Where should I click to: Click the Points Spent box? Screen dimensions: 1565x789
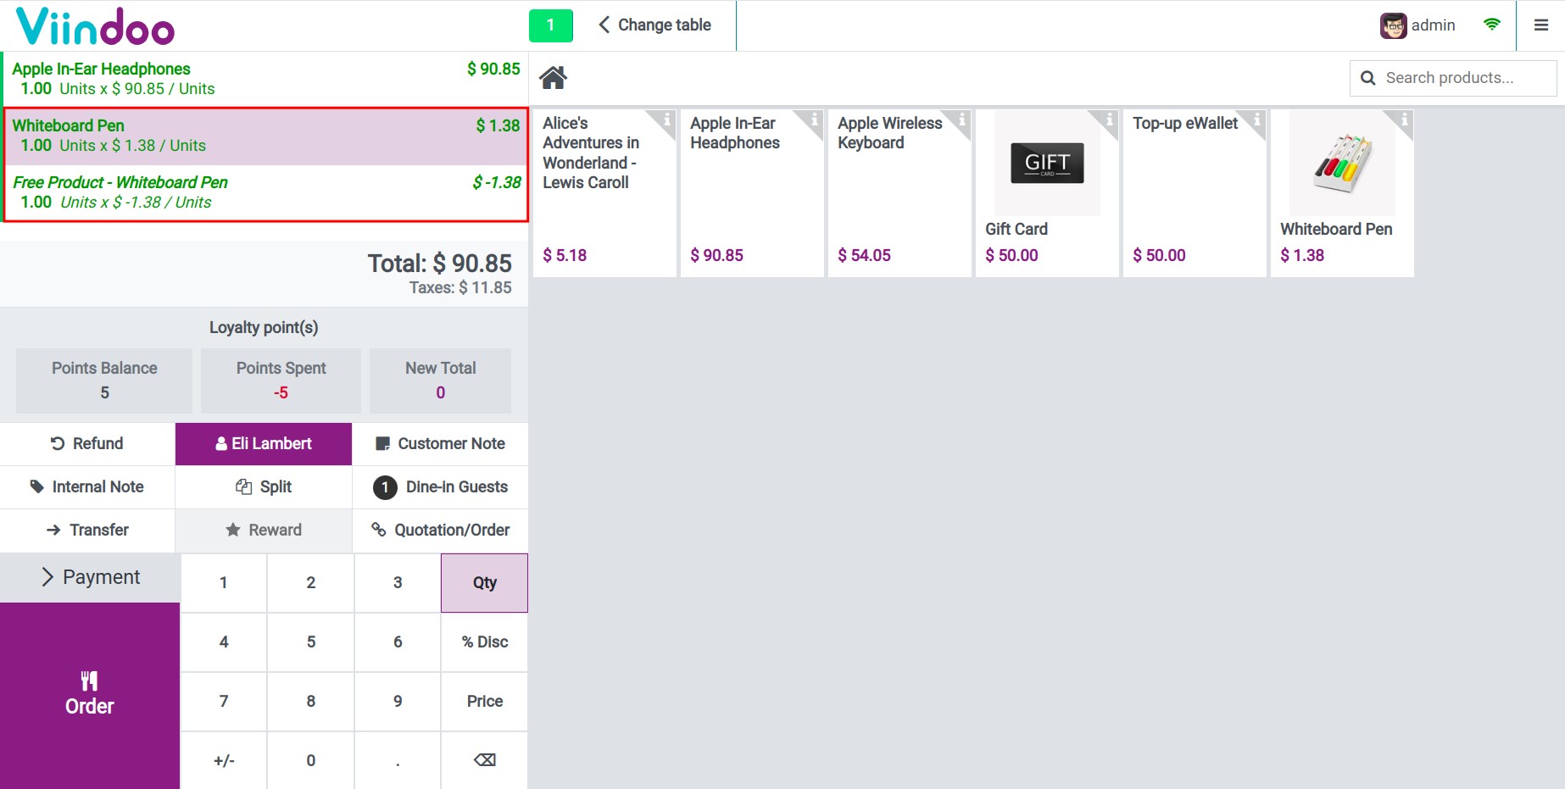click(281, 381)
